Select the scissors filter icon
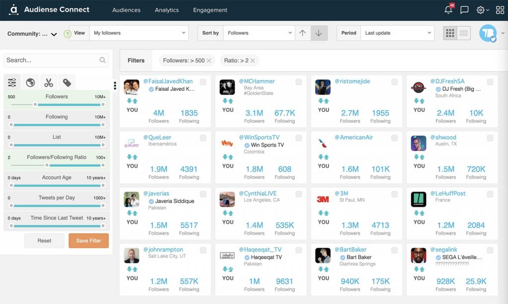This screenshot has height=304, width=508. point(49,82)
